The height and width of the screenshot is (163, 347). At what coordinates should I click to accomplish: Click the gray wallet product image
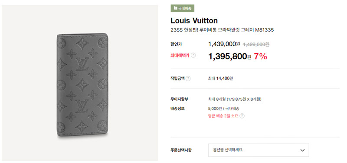click(82, 85)
